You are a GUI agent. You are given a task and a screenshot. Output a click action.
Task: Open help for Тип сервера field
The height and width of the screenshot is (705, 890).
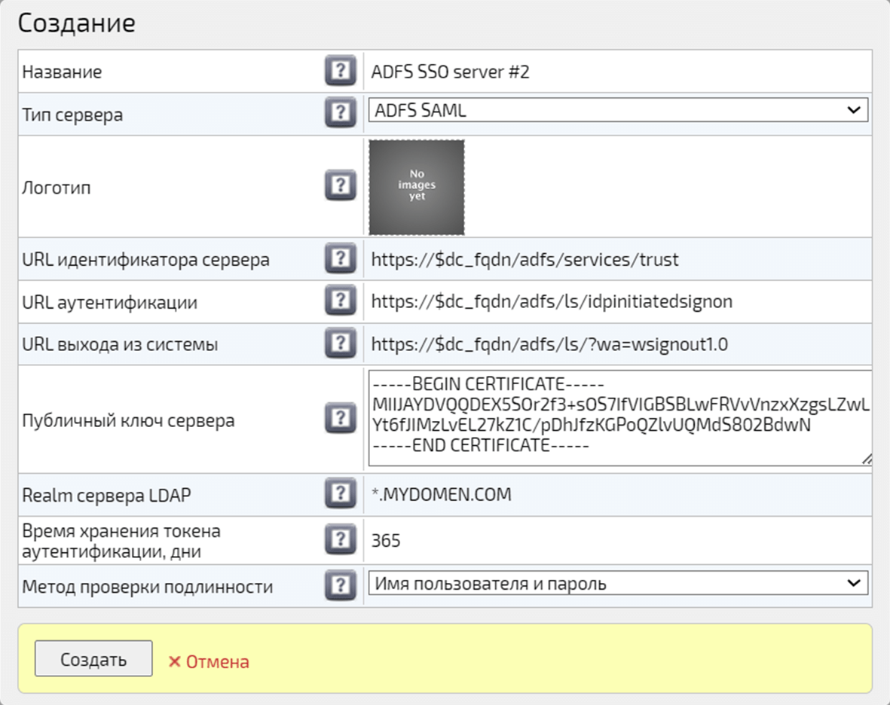click(340, 114)
